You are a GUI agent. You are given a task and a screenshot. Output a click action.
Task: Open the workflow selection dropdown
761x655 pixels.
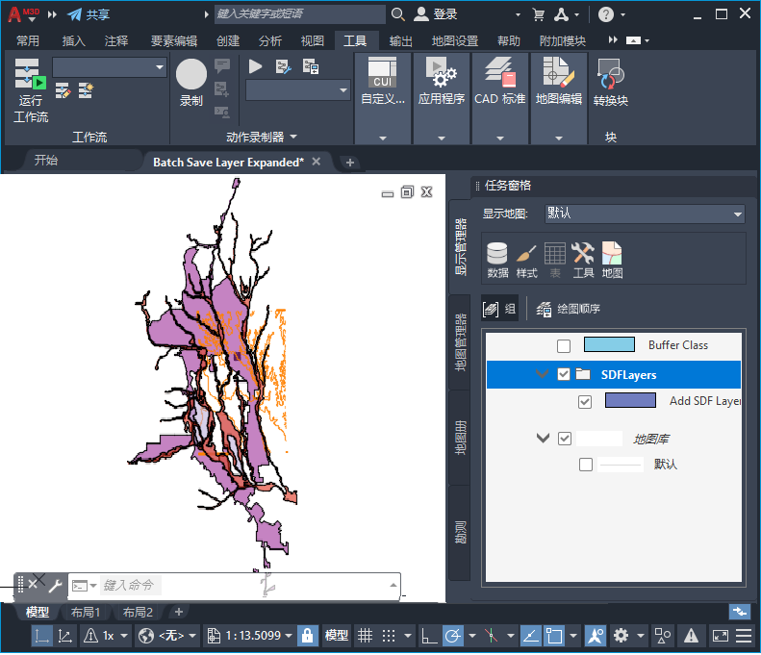[110, 67]
